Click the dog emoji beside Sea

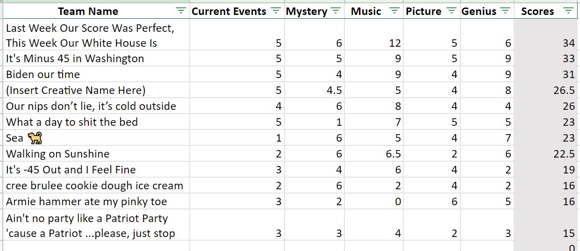[35, 138]
